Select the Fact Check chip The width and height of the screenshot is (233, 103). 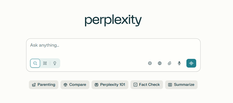point(147,85)
